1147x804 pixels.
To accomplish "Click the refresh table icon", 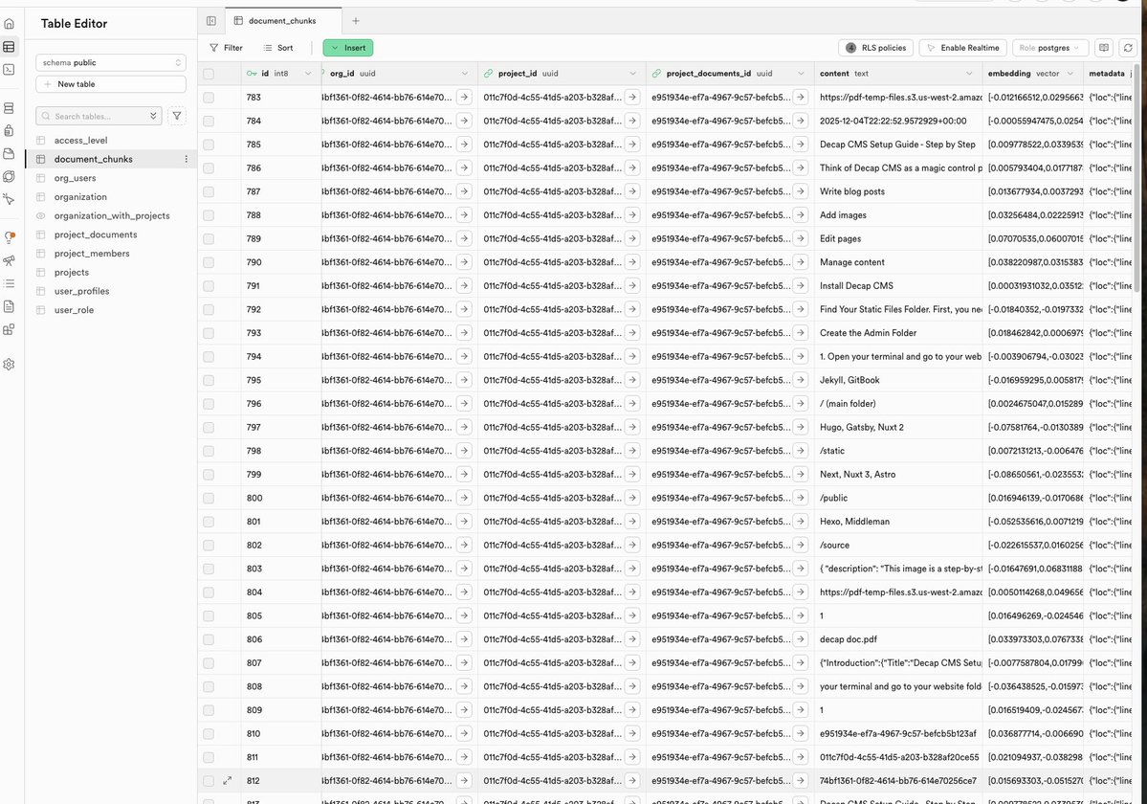I will 1128,48.
